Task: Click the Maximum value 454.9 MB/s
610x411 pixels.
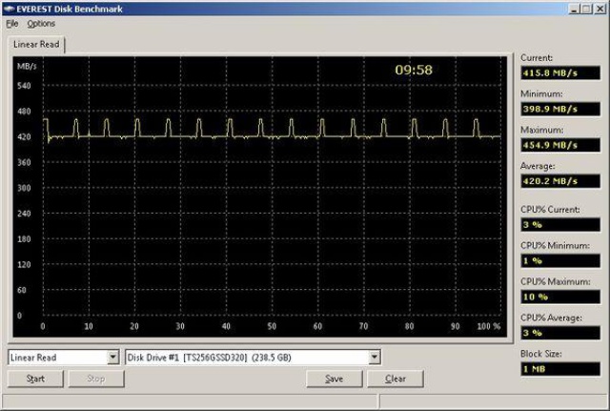Action: tap(560, 145)
